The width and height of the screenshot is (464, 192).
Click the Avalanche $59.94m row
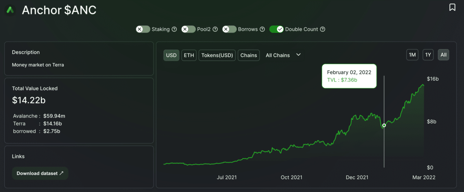point(39,116)
